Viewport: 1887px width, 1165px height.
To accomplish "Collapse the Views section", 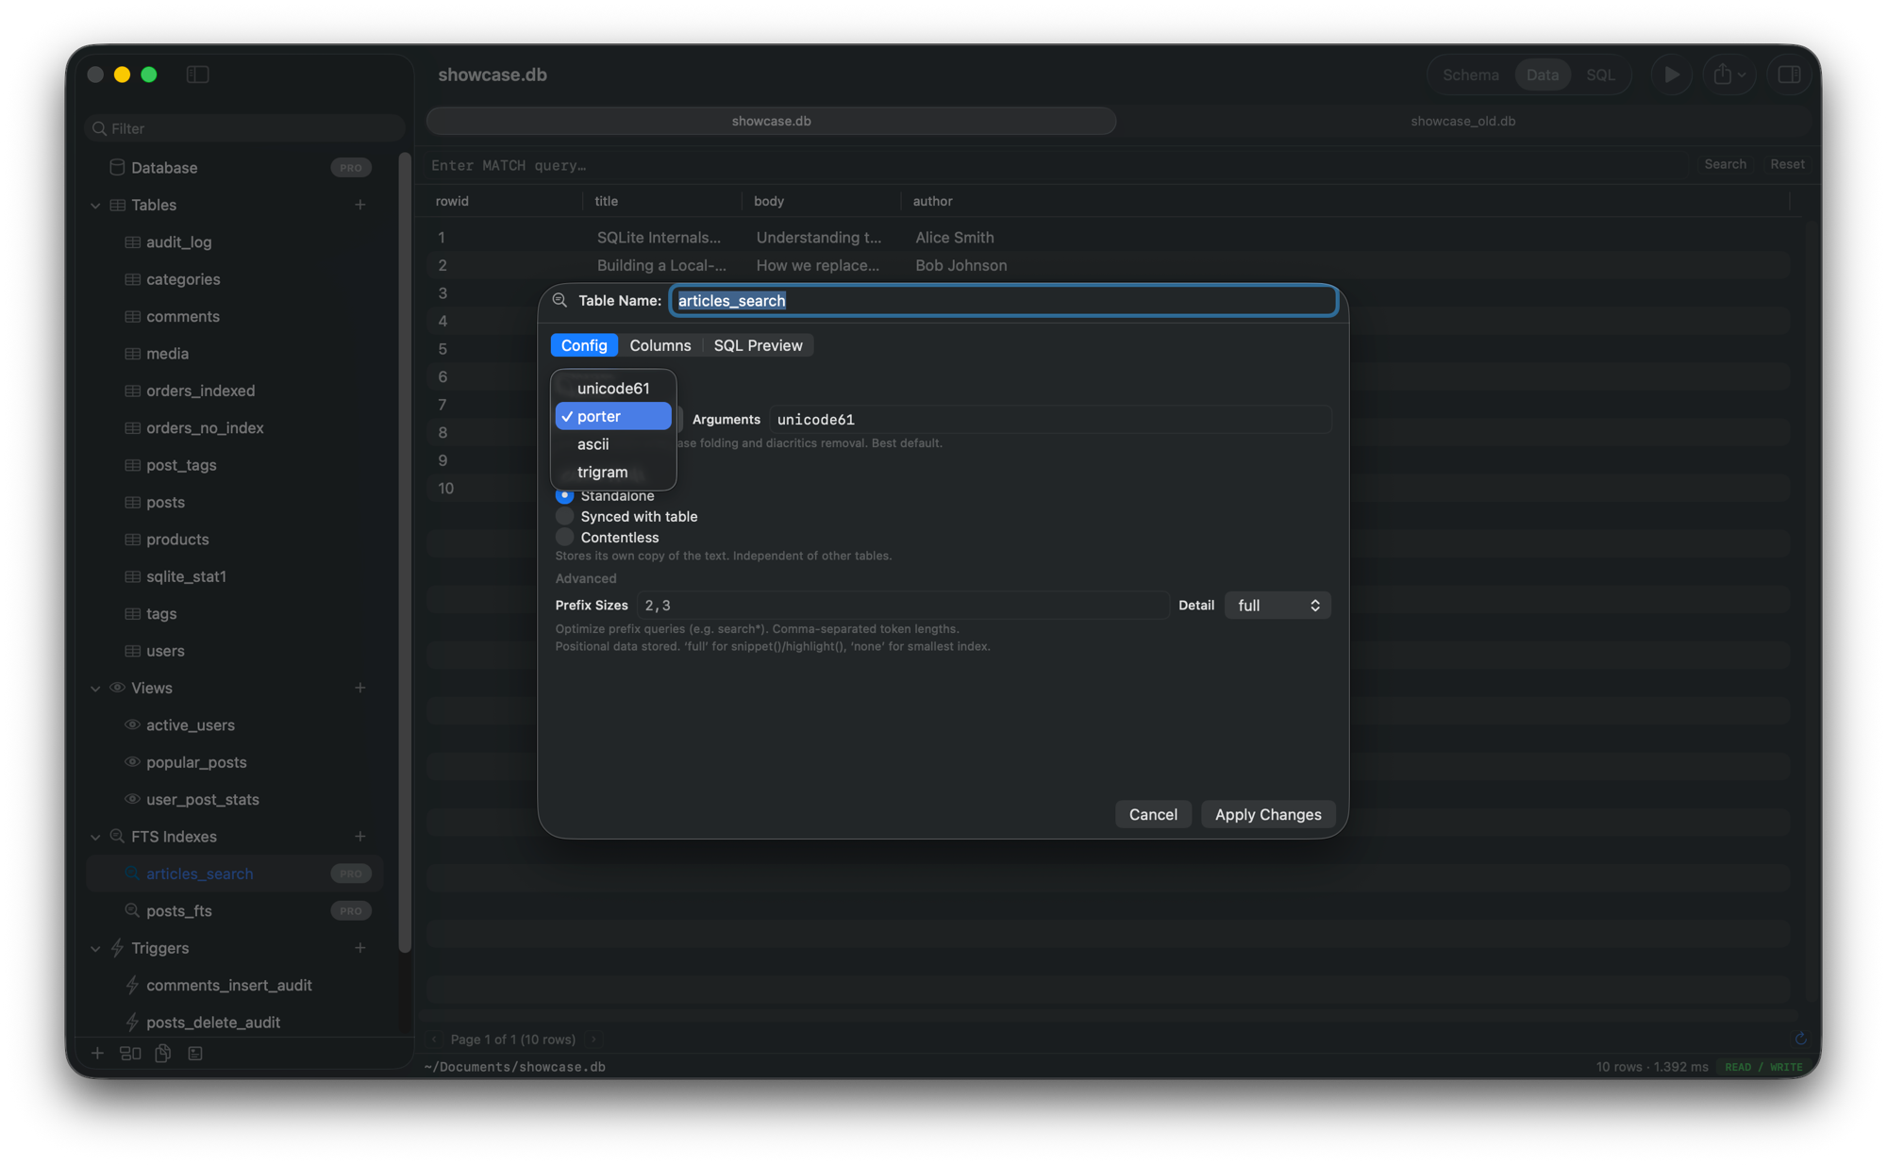I will click(94, 688).
